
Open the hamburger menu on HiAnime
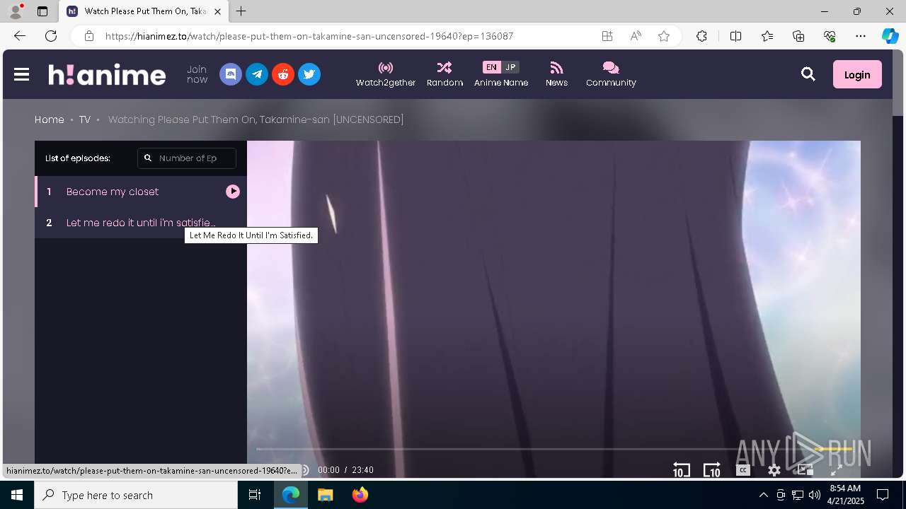click(21, 74)
